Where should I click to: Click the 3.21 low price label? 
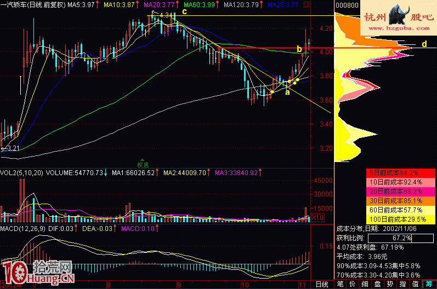pos(13,148)
